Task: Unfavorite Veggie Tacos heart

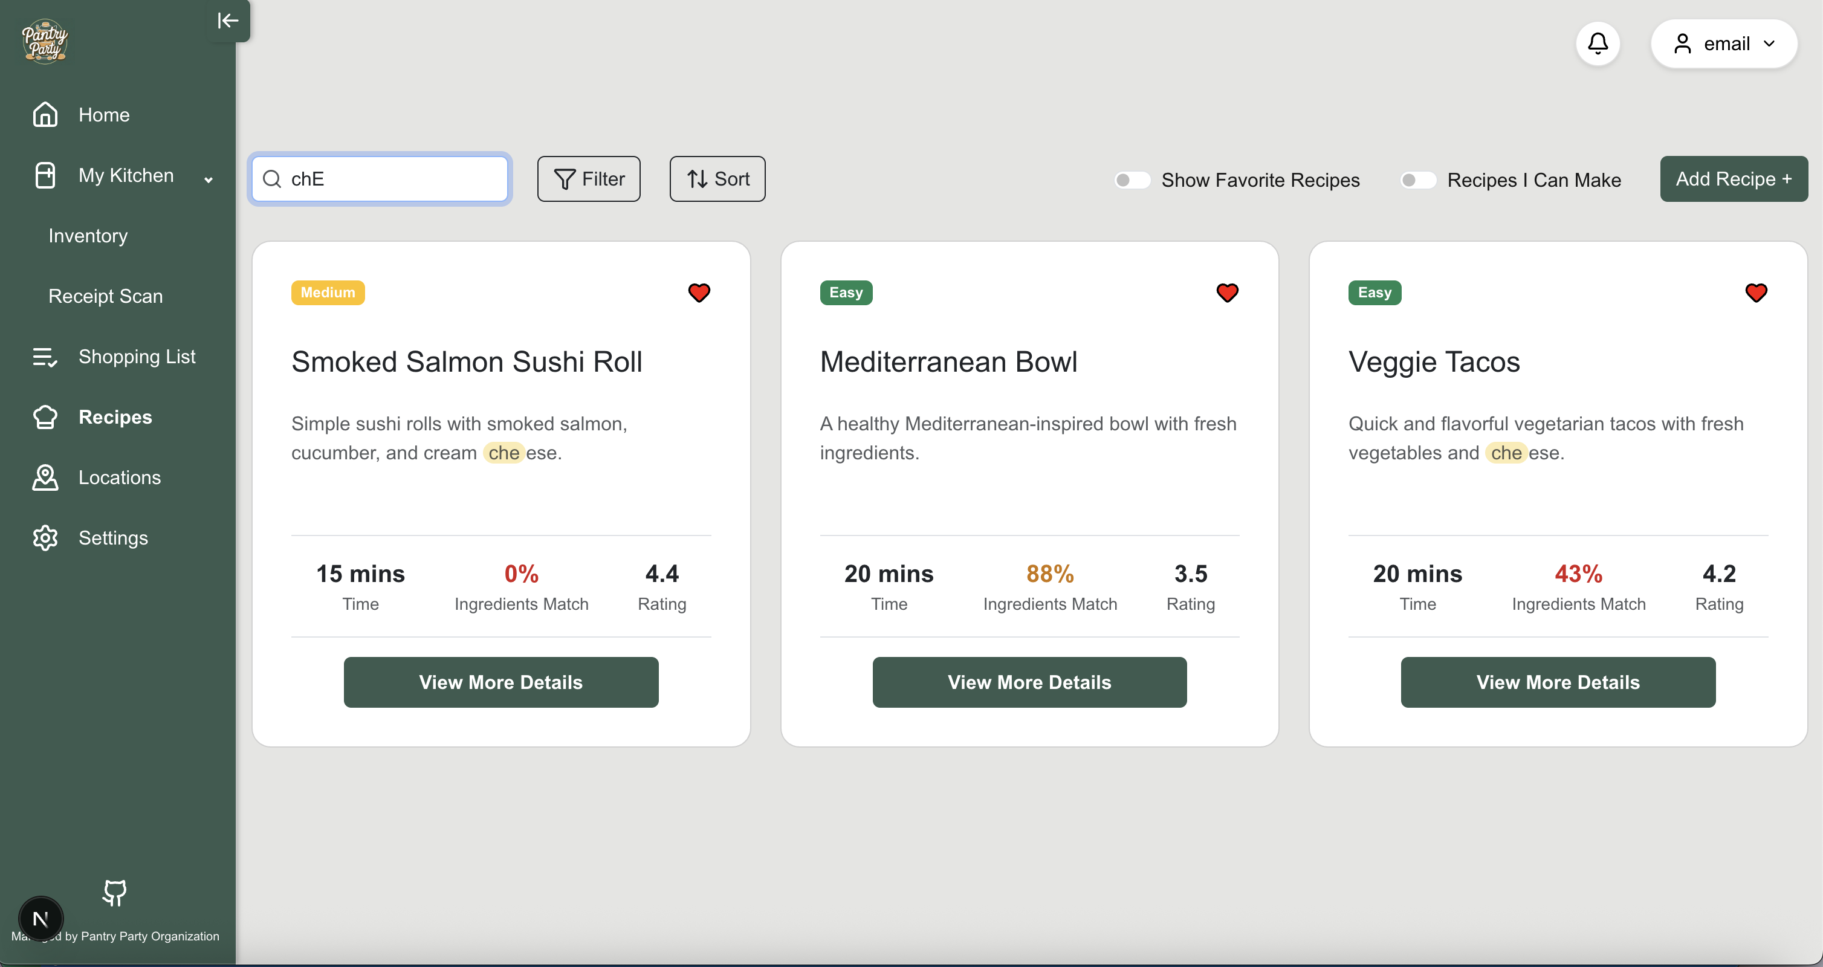Action: coord(1756,292)
